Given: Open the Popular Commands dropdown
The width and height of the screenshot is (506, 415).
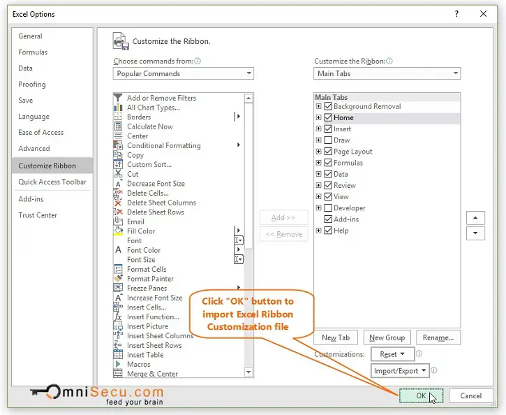Looking at the screenshot, I should click(184, 73).
